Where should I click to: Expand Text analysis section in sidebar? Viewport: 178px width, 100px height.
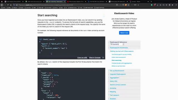114,95
